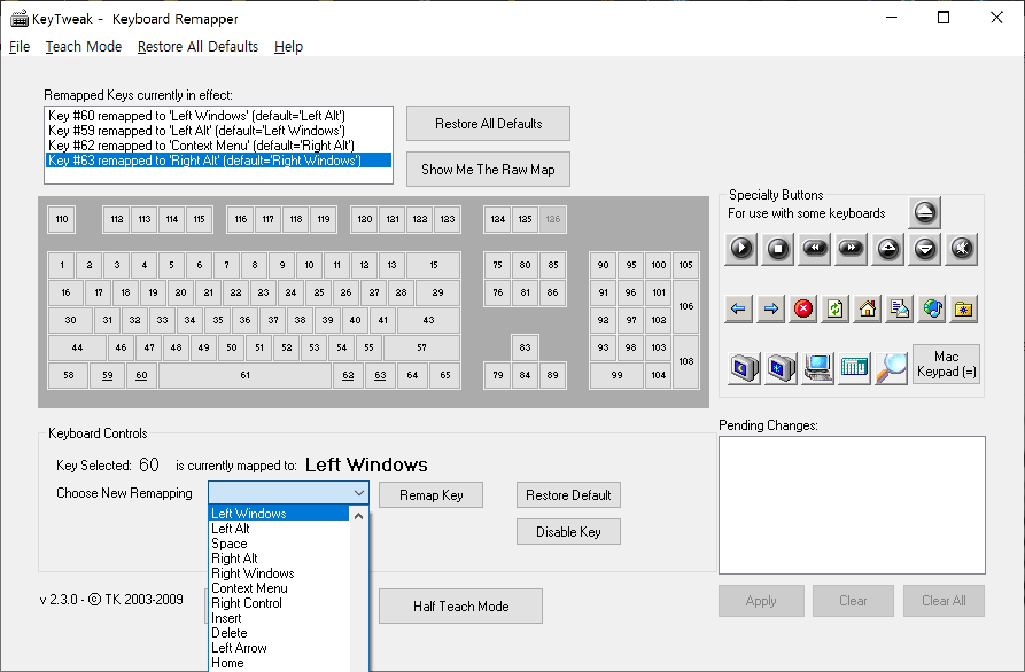The image size is (1025, 672).
Task: Select the 'Key #60 remapped to Left Windows' row
Action: click(219, 115)
